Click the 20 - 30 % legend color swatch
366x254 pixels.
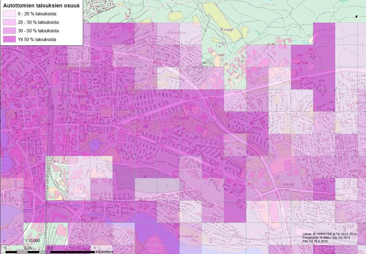pos(9,22)
